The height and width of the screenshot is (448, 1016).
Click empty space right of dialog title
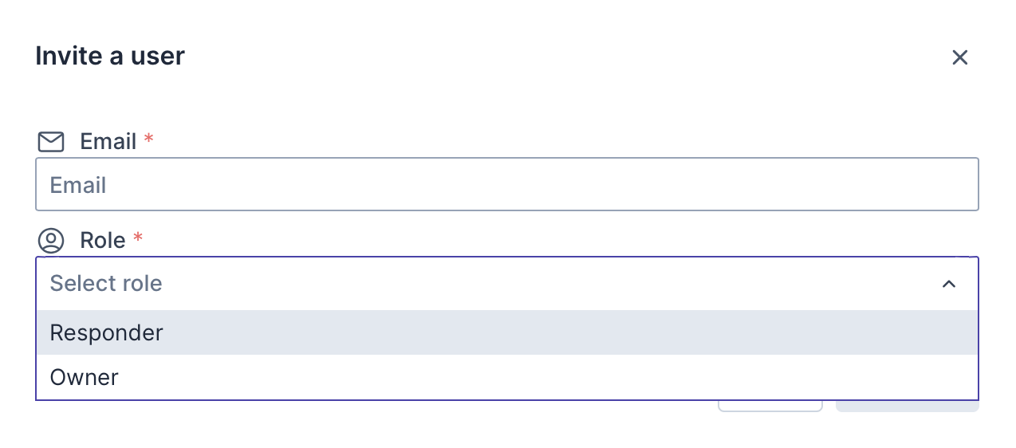tap(558, 56)
